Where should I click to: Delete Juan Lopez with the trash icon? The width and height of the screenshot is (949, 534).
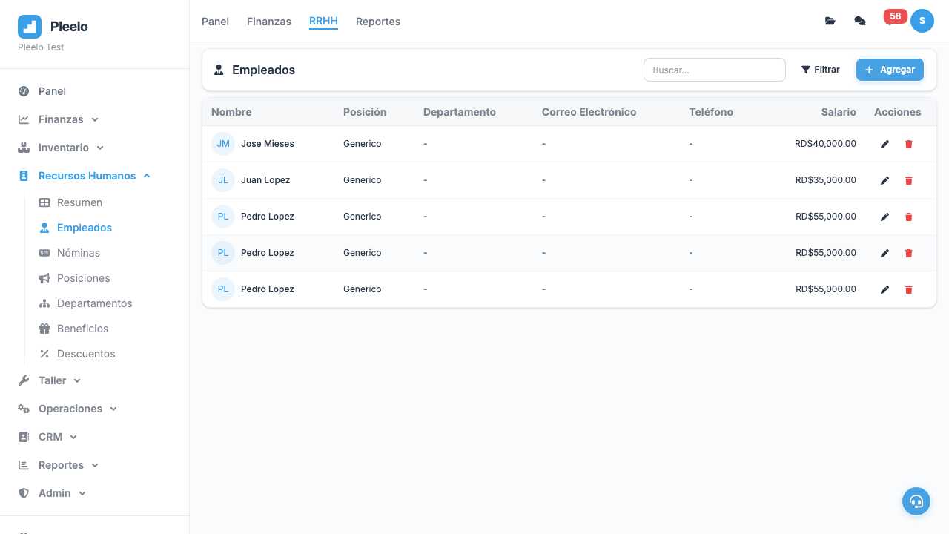point(908,180)
